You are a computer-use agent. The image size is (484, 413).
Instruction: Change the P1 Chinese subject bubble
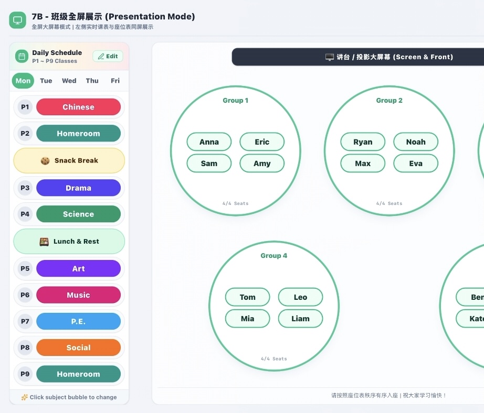tap(78, 107)
